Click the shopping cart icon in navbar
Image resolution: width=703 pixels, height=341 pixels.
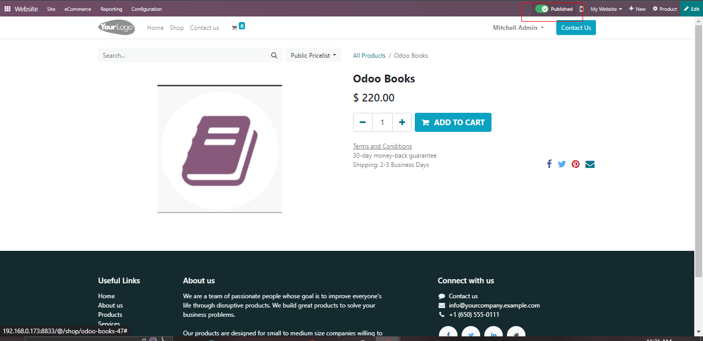click(235, 28)
